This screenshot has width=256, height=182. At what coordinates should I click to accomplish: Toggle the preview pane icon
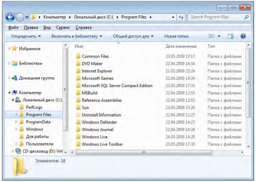click(230, 36)
